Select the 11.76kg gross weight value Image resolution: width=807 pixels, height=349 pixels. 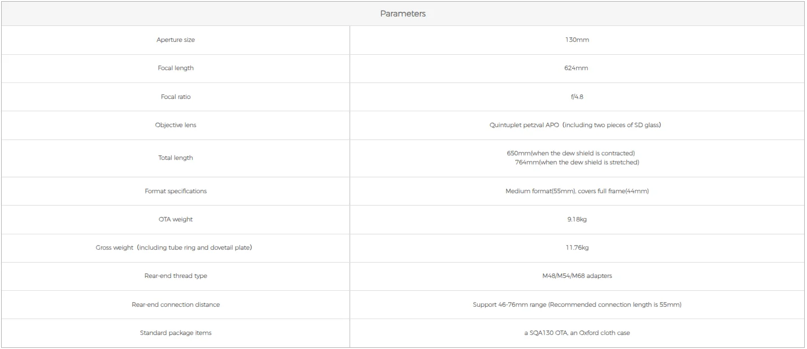[x=577, y=248]
